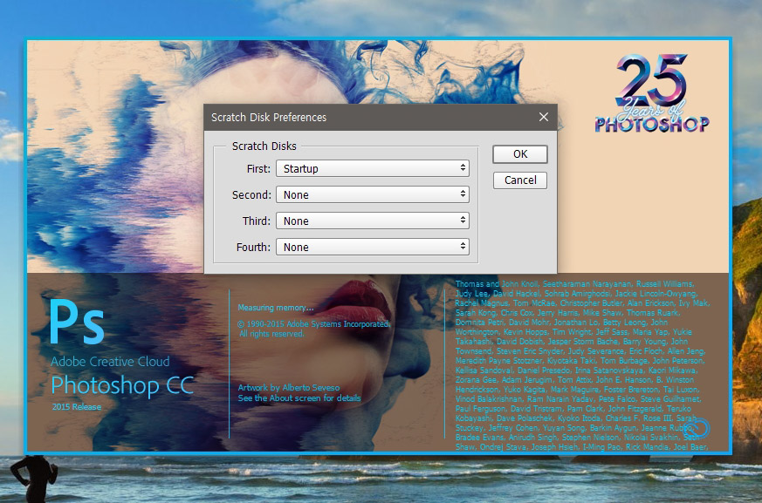Viewport: 762px width, 503px height.
Task: Confirm with the OK button
Action: (x=520, y=154)
